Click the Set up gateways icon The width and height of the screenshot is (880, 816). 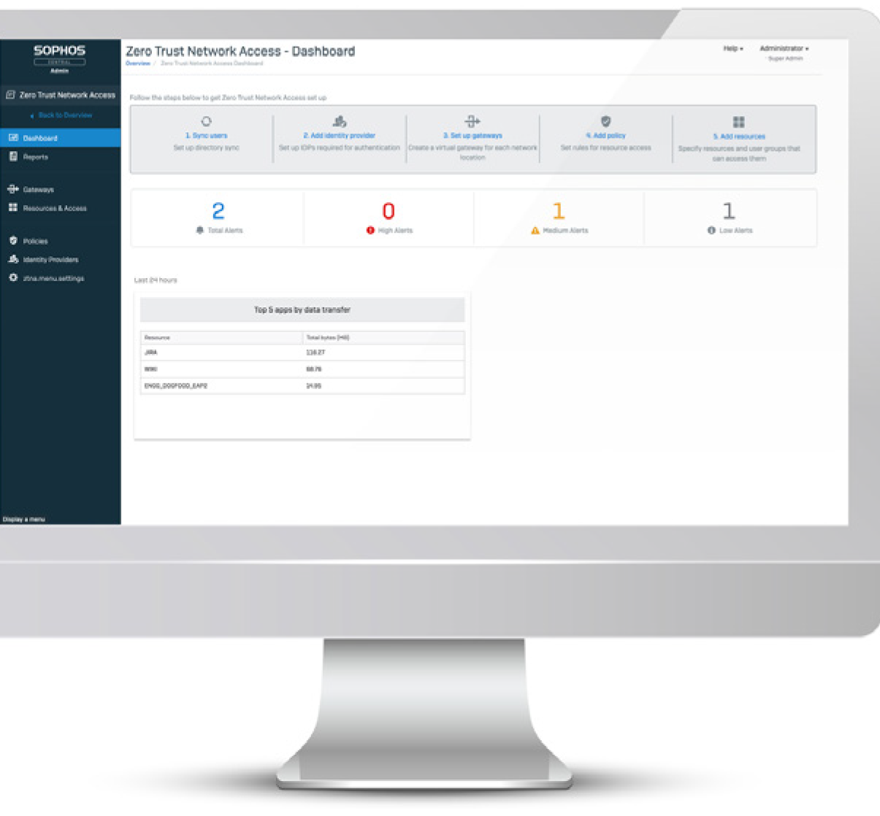472,121
